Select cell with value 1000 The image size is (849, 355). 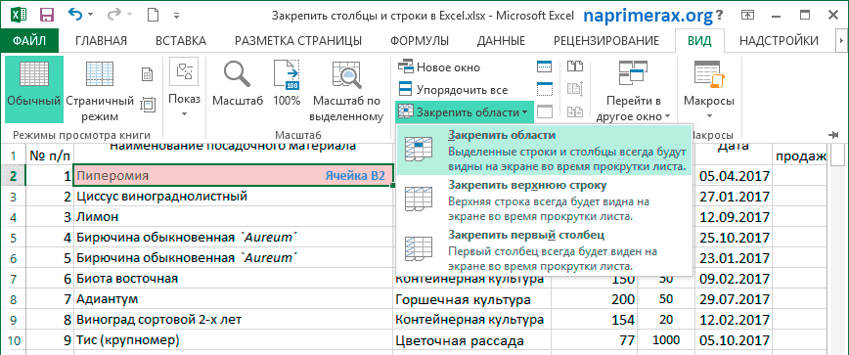(666, 341)
